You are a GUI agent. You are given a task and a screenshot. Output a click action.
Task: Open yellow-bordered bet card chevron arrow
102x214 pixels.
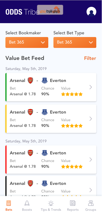[91, 119]
